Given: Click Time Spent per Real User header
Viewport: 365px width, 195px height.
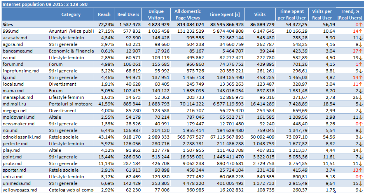Looking at the screenshot, I should click(292, 14).
